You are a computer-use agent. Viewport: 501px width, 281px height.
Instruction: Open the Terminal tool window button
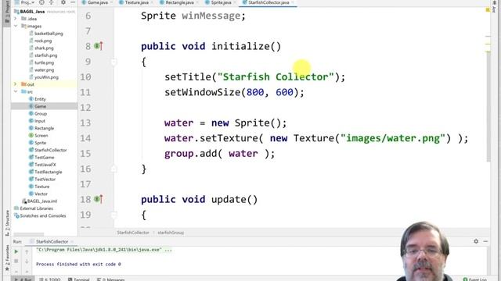[78, 279]
